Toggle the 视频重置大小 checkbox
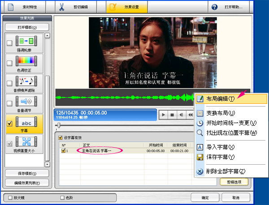Viewport: 269px width, 205px height. pyautogui.click(x=9, y=144)
